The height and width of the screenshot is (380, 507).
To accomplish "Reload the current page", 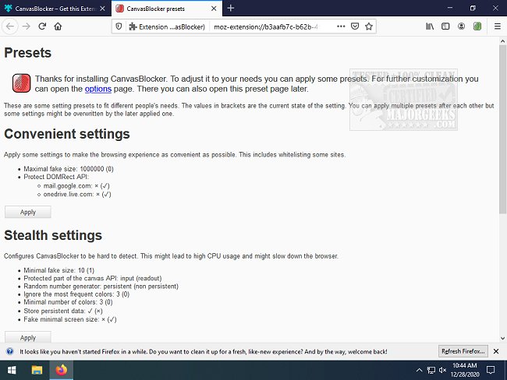I will tap(42, 26).
